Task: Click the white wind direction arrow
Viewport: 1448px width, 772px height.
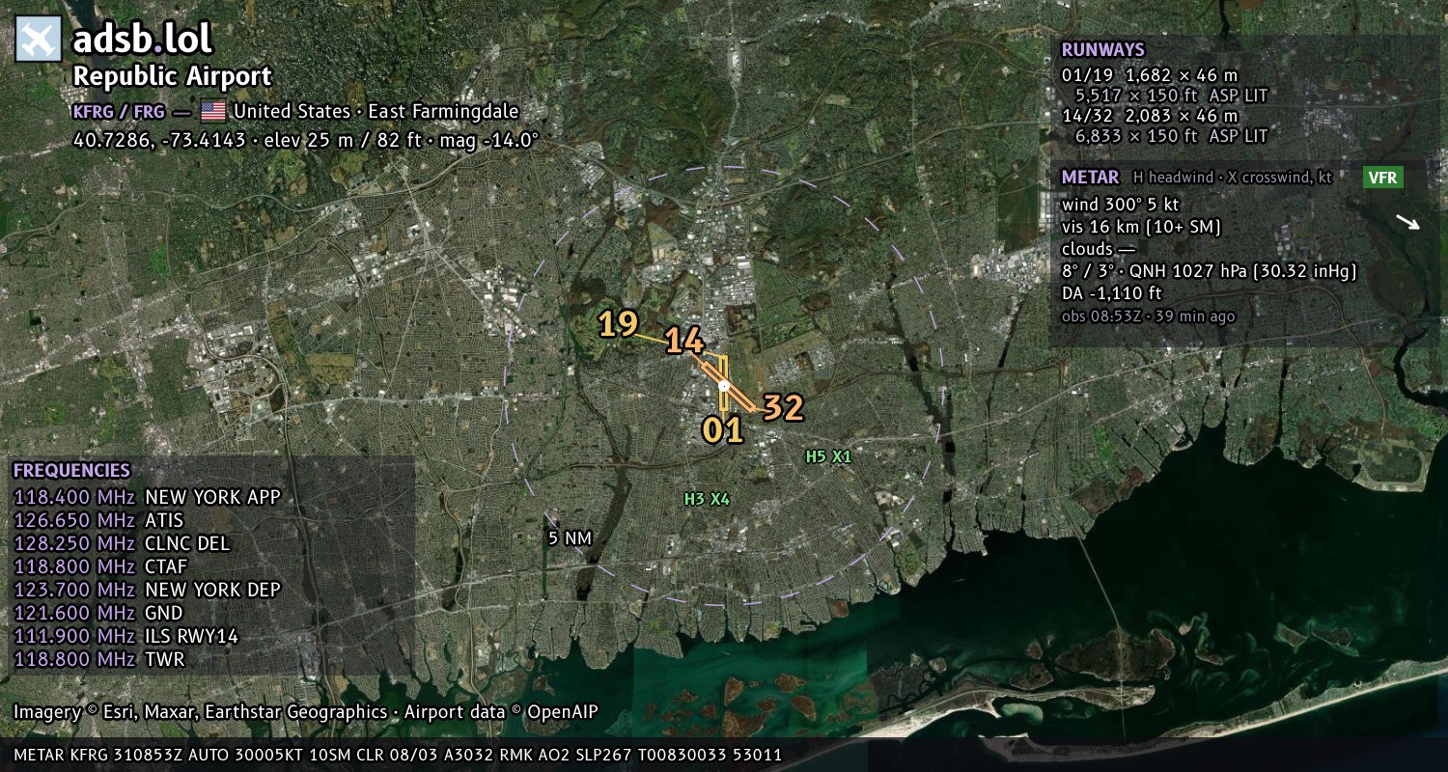Action: coord(1408,223)
